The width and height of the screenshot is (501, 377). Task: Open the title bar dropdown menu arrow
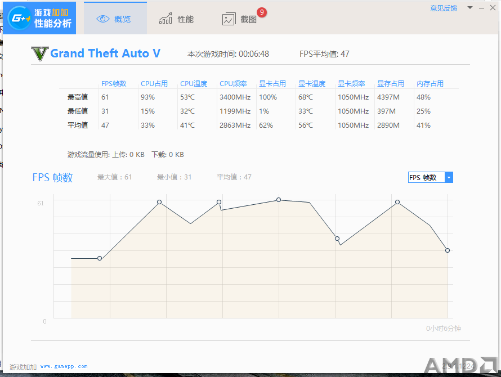coord(469,8)
